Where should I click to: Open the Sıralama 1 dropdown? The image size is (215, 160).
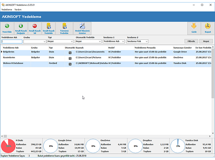coord(123,41)
